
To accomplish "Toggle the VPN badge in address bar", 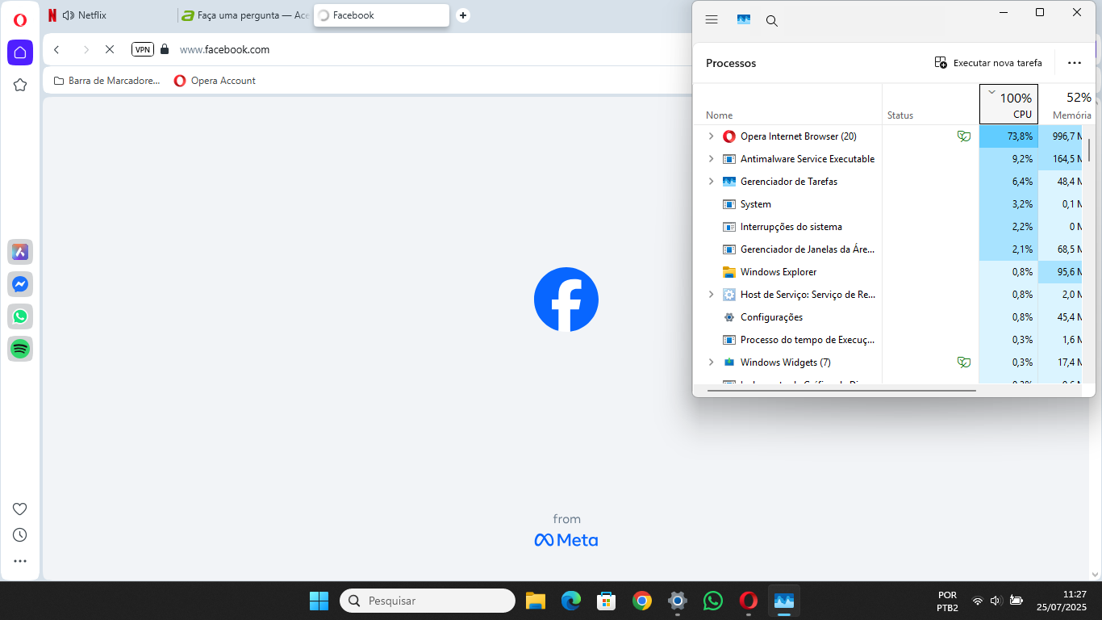I will pyautogui.click(x=143, y=49).
